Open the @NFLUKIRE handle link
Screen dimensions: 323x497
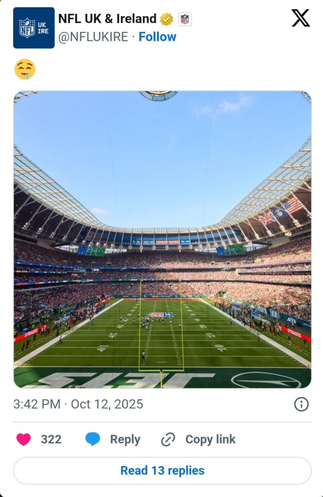(93, 37)
